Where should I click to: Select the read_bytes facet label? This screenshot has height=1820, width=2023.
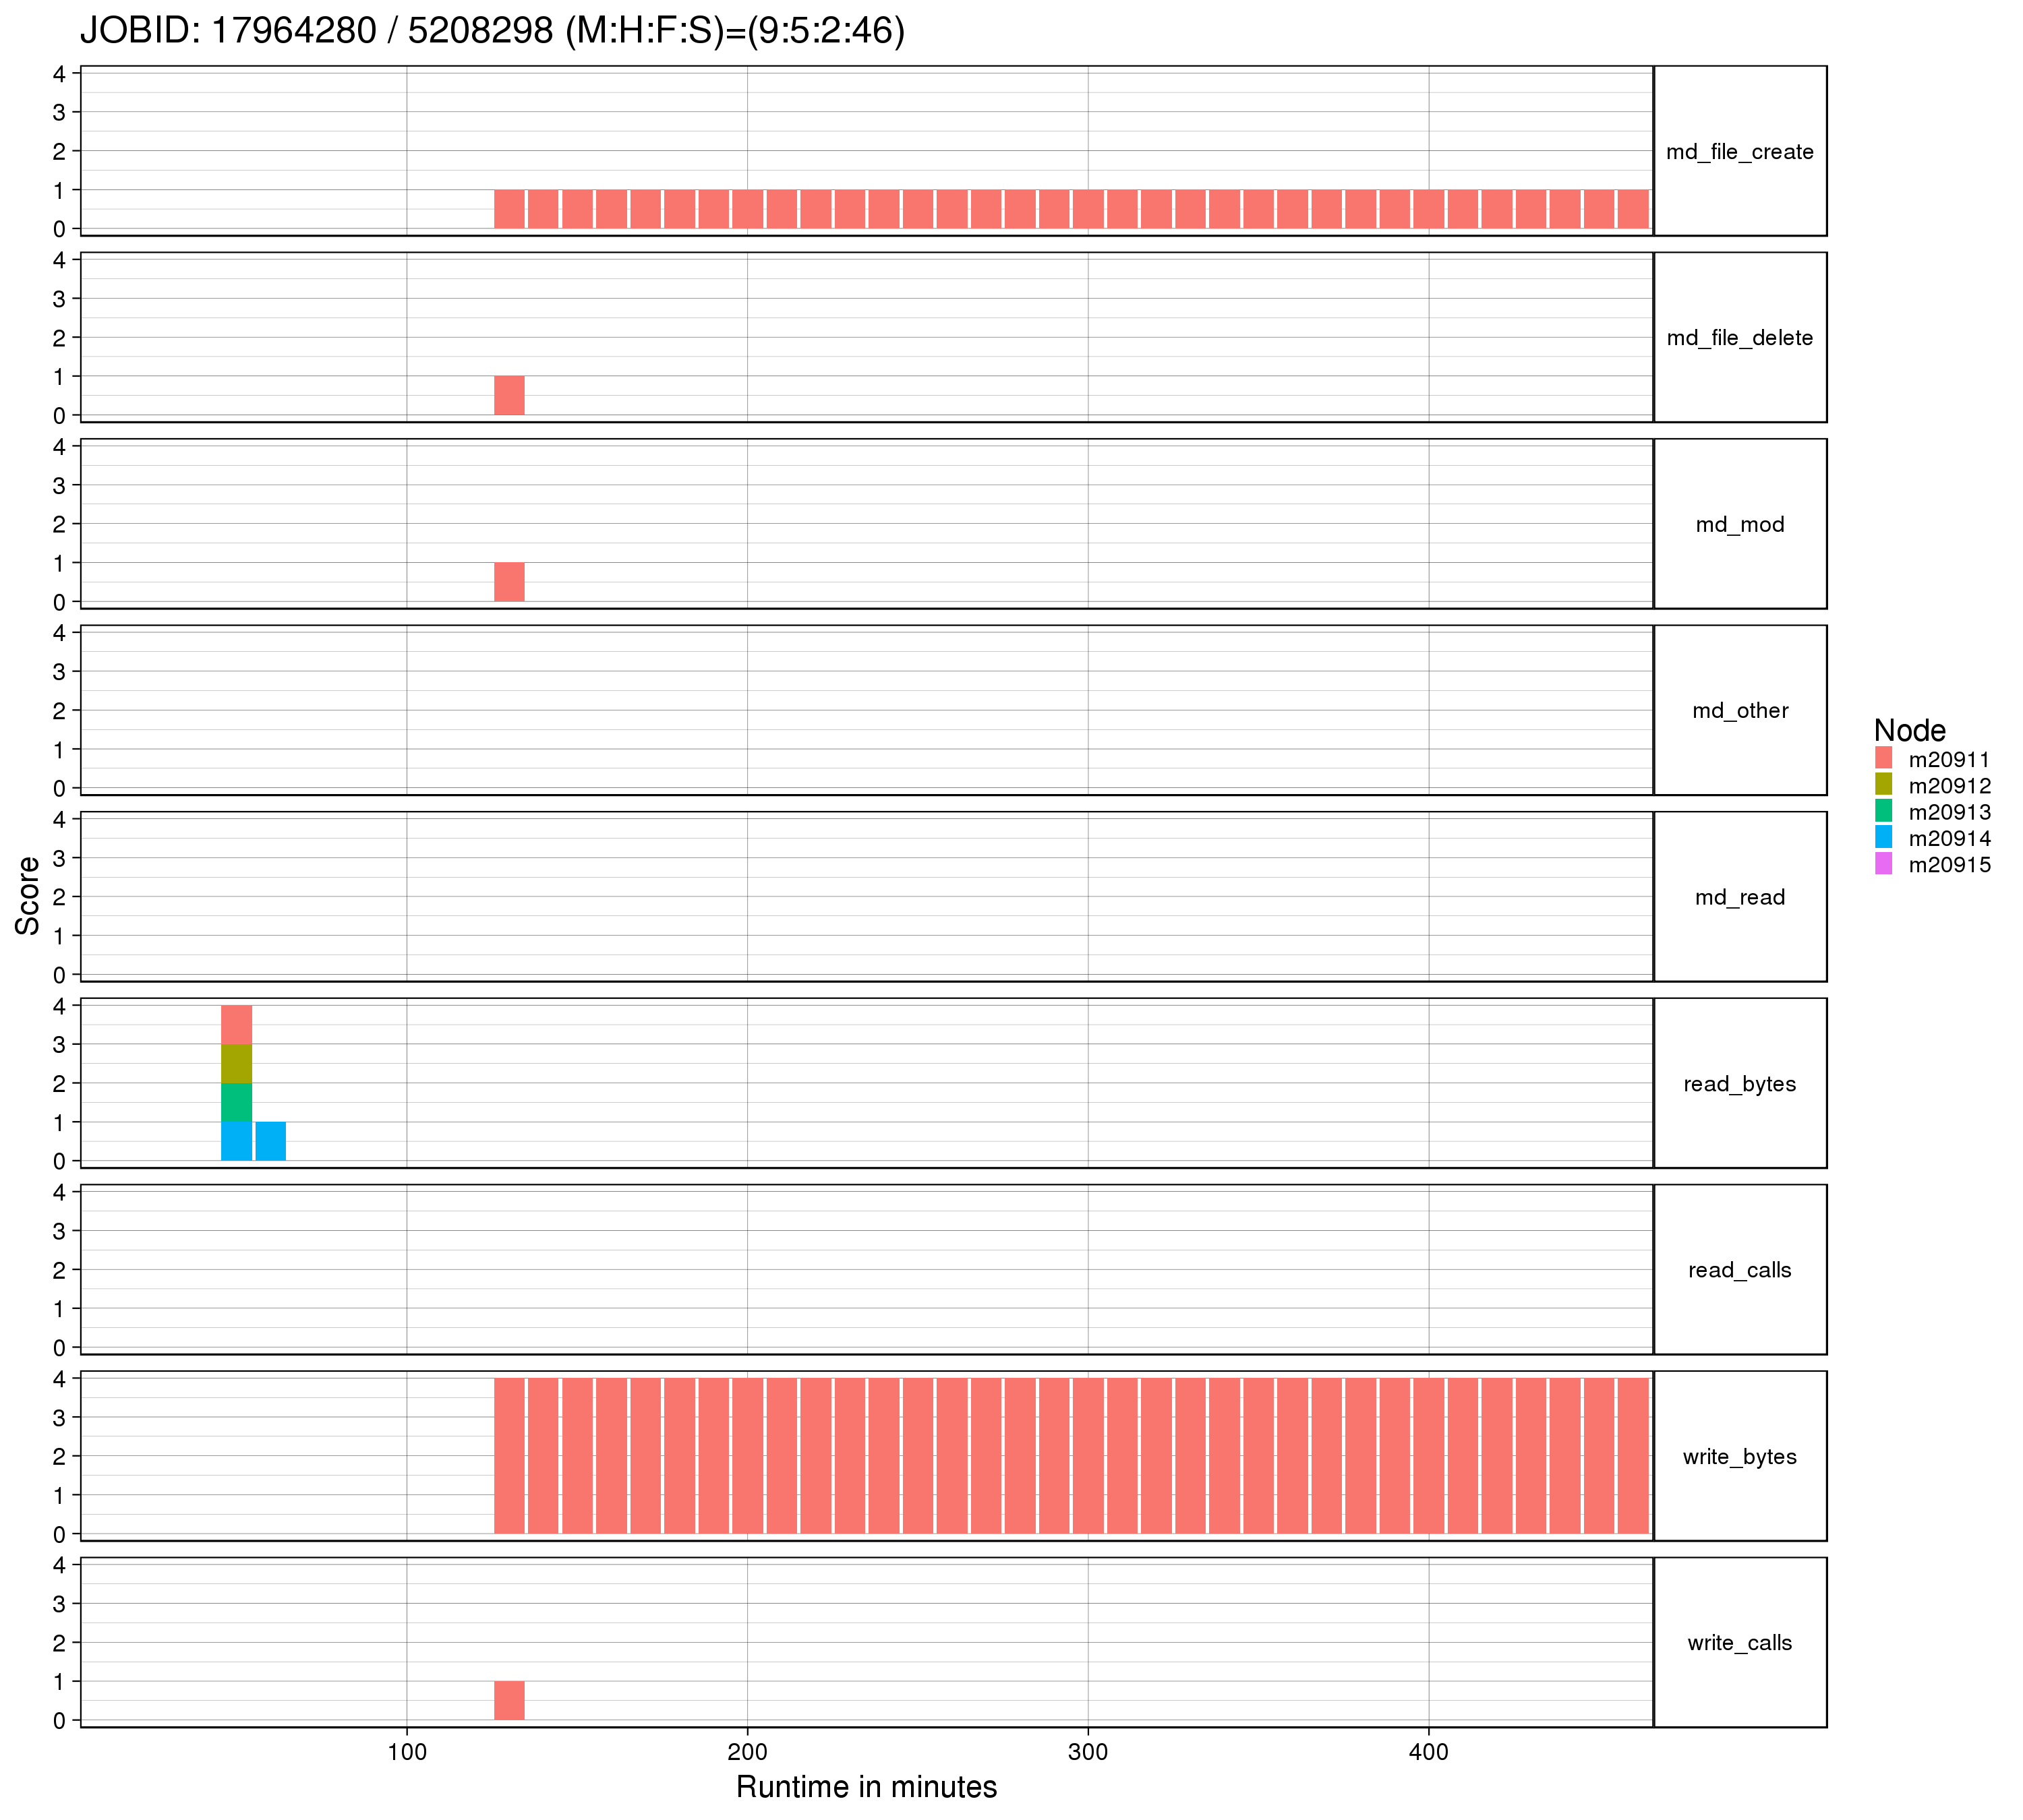tap(1739, 1084)
